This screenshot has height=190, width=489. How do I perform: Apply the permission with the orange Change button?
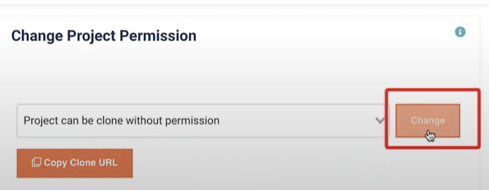[x=428, y=121]
